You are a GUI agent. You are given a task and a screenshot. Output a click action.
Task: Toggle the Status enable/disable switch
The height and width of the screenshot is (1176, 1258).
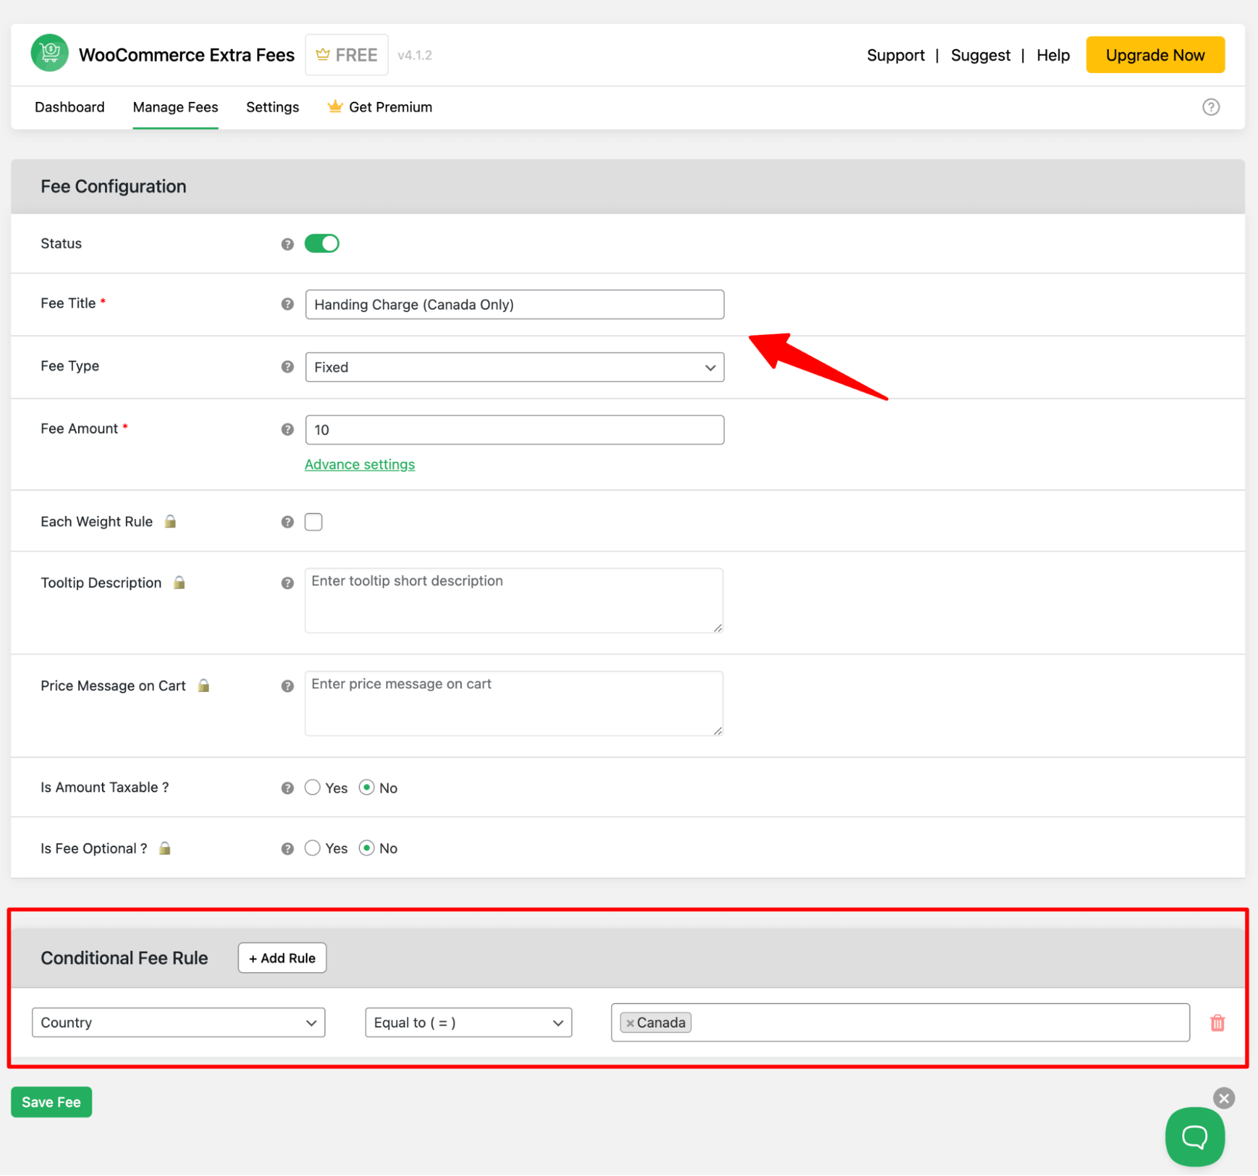[x=320, y=243]
